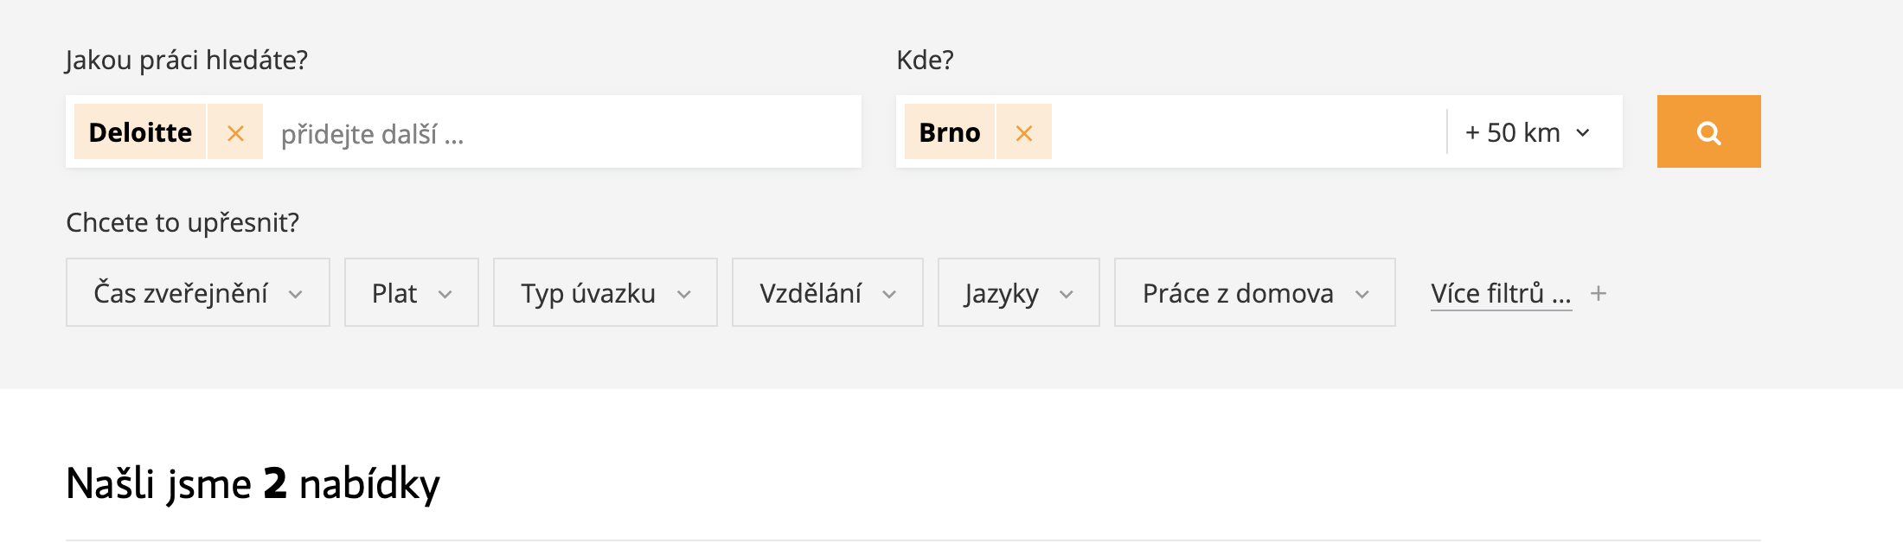Expand the Čas zveřejnění filter
The height and width of the screenshot is (543, 1903).
(x=198, y=292)
